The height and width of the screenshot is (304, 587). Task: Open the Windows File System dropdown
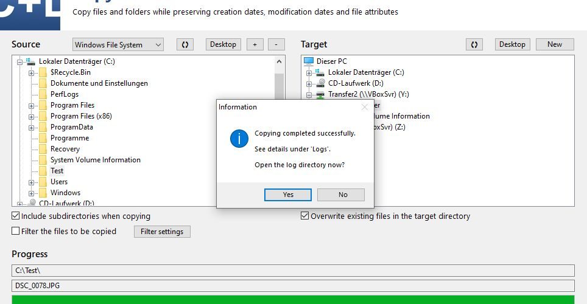tap(118, 45)
